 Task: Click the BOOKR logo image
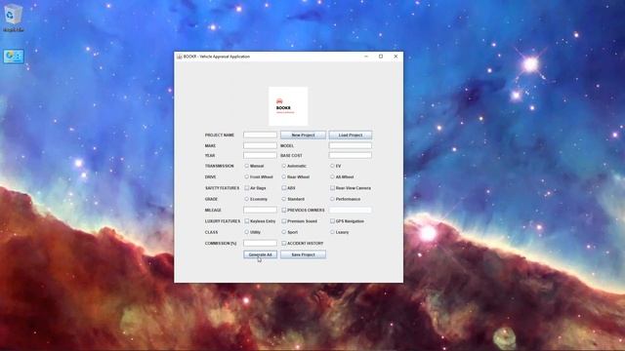click(288, 106)
